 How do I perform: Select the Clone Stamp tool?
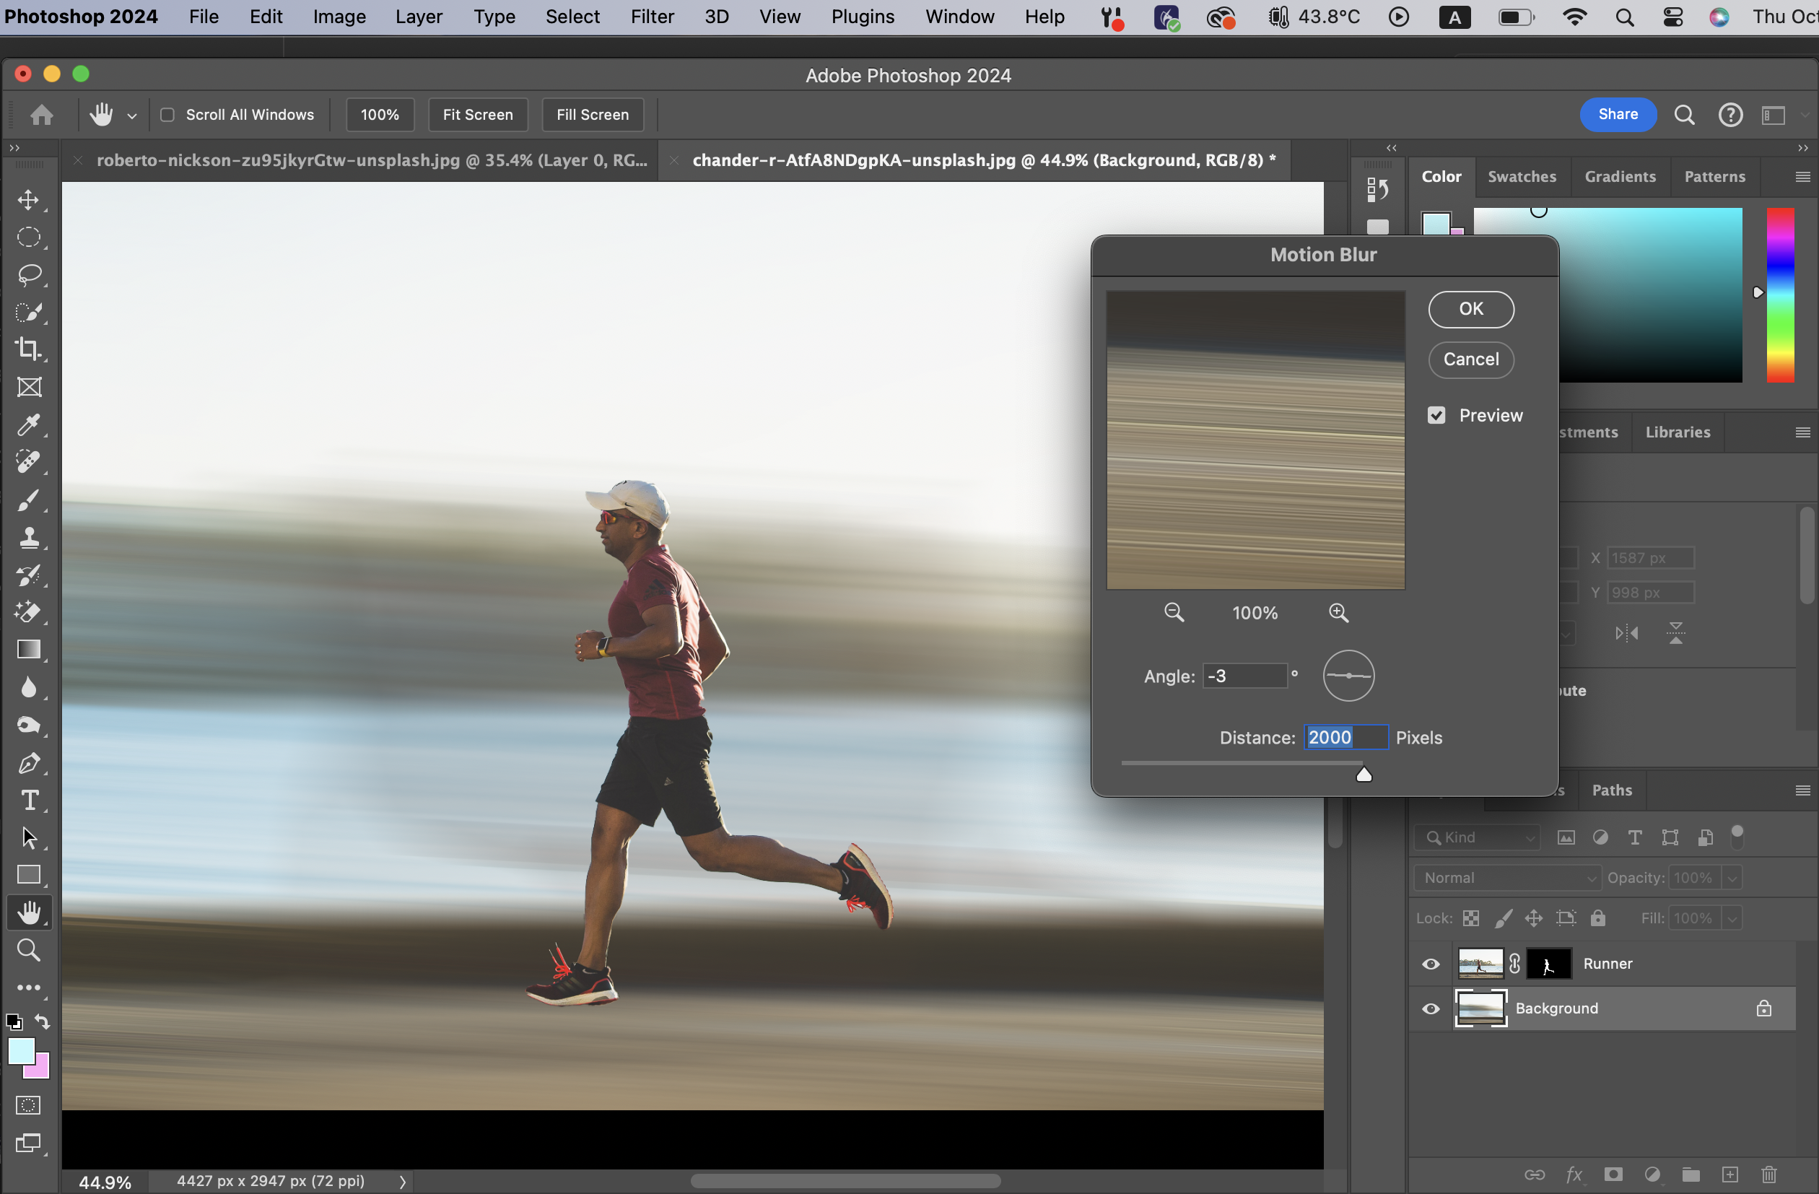[29, 537]
